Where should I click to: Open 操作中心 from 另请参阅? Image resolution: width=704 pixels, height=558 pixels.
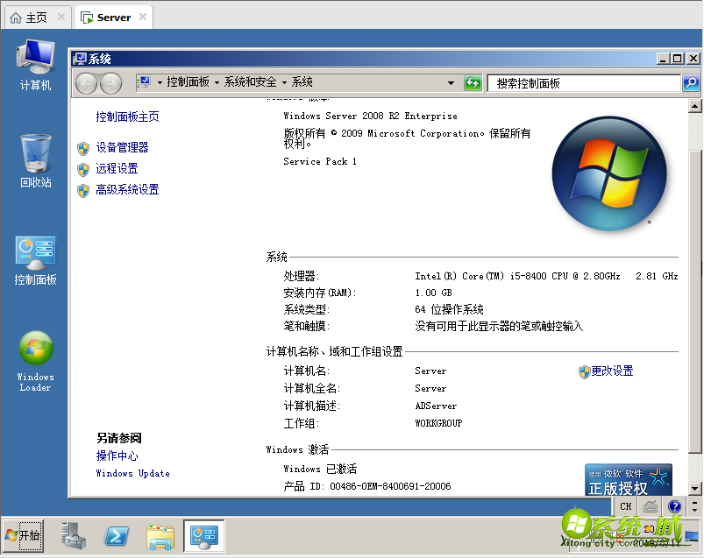coord(117,456)
